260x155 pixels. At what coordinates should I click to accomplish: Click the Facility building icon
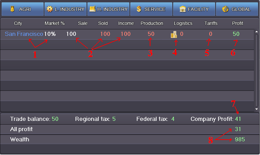[x=183, y=9]
